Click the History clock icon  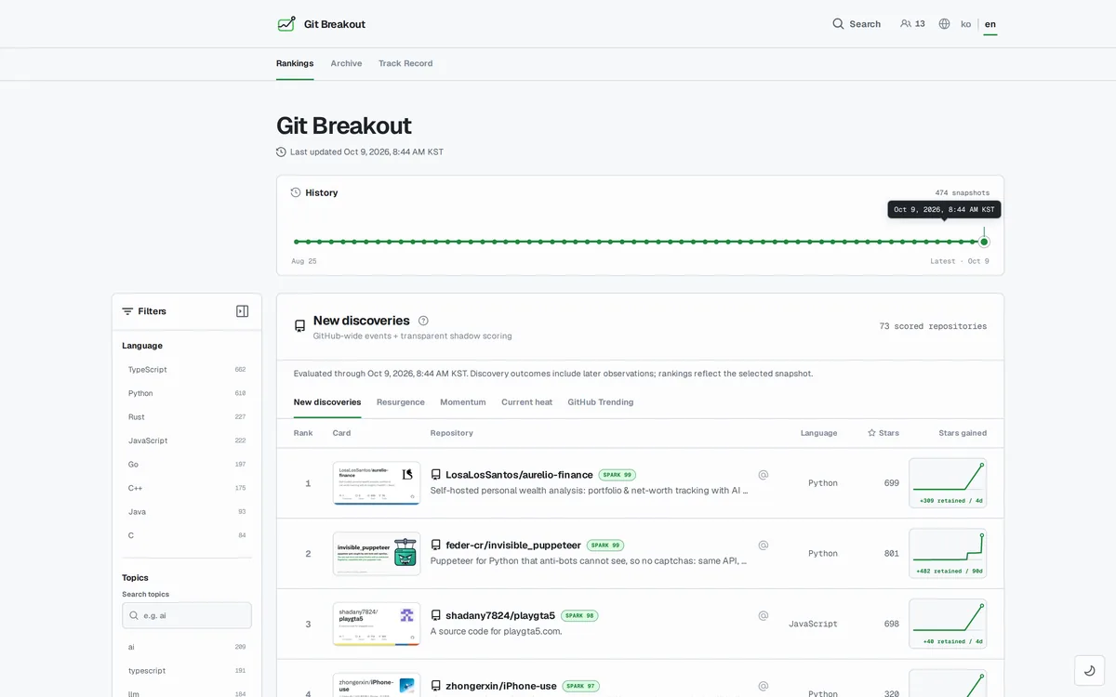coord(296,192)
